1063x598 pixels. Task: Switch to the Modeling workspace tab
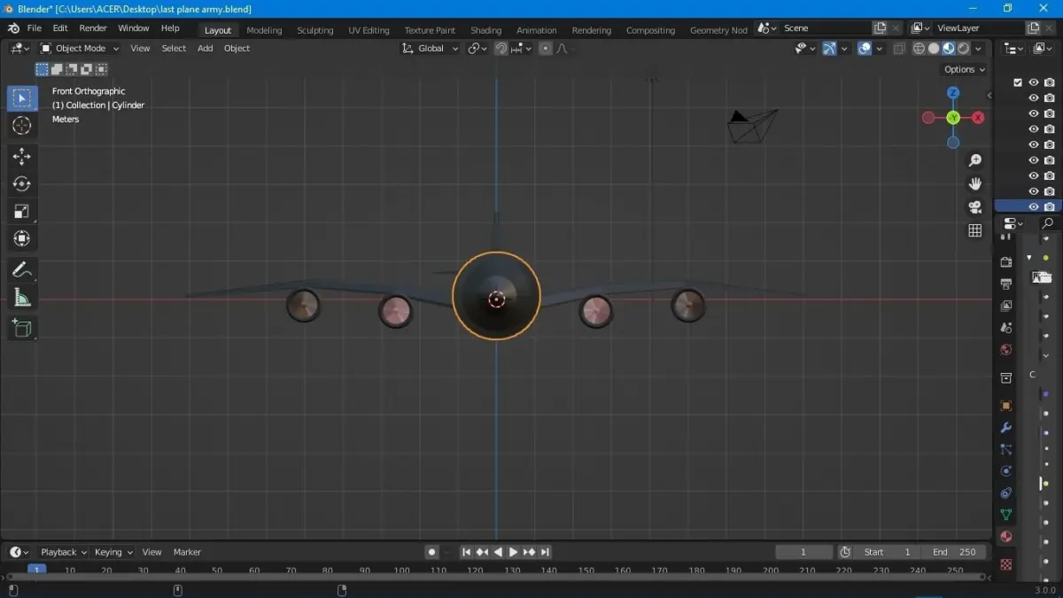point(264,30)
